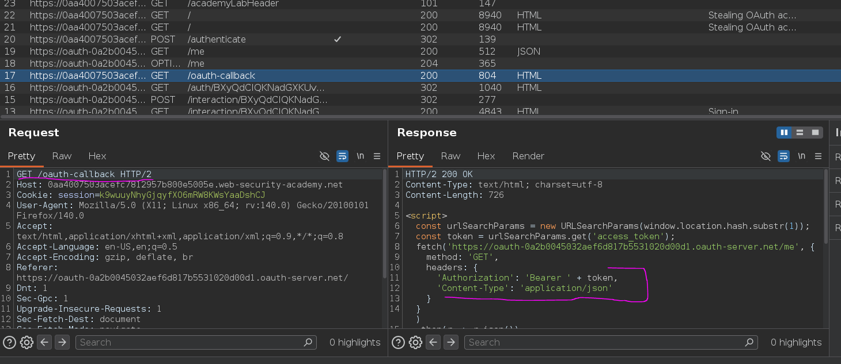841x364 pixels.
Task: Select history row 15 POST /interaction
Action: (420, 99)
